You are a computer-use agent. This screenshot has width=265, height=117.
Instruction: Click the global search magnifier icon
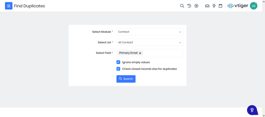182,6
